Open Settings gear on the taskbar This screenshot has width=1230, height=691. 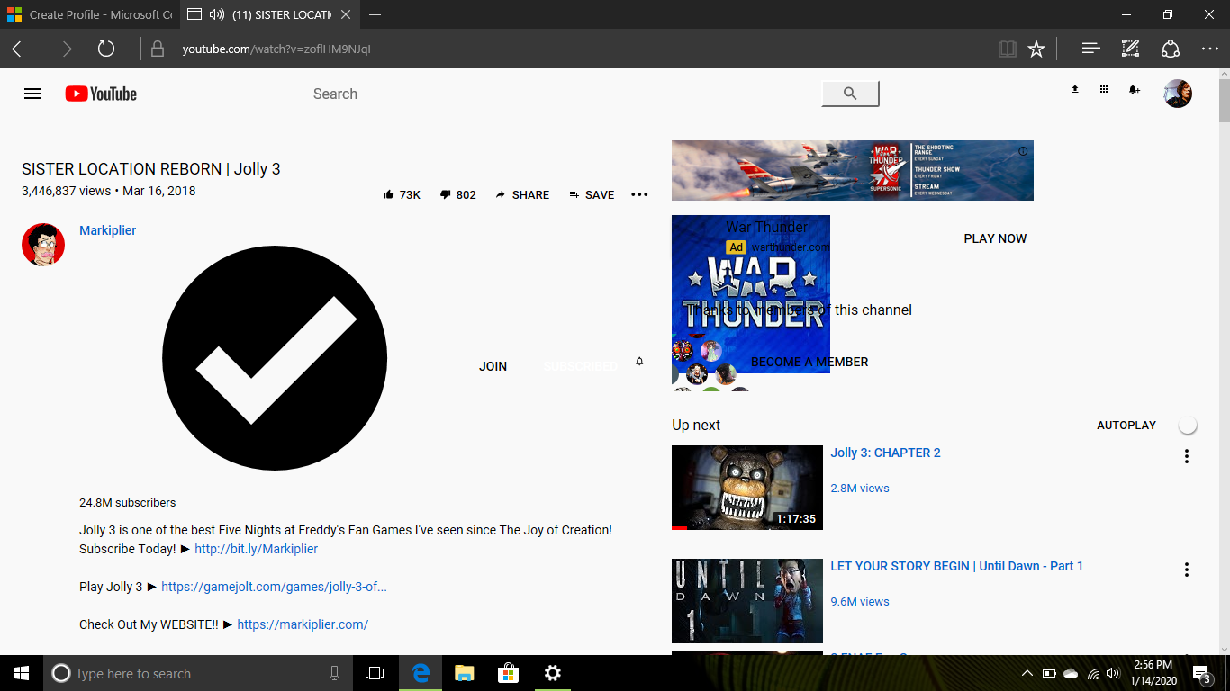click(553, 673)
